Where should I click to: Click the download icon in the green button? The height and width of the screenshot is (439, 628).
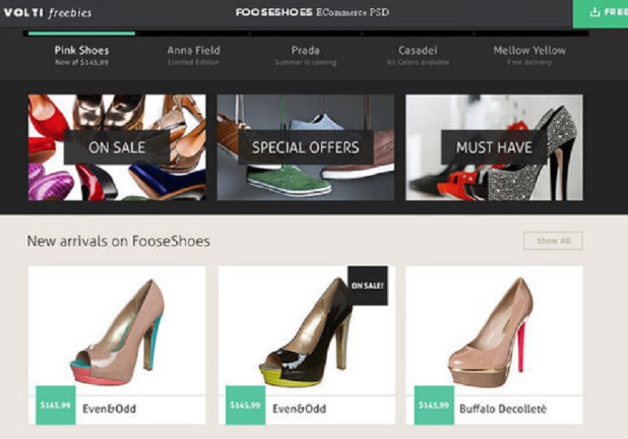coord(595,12)
